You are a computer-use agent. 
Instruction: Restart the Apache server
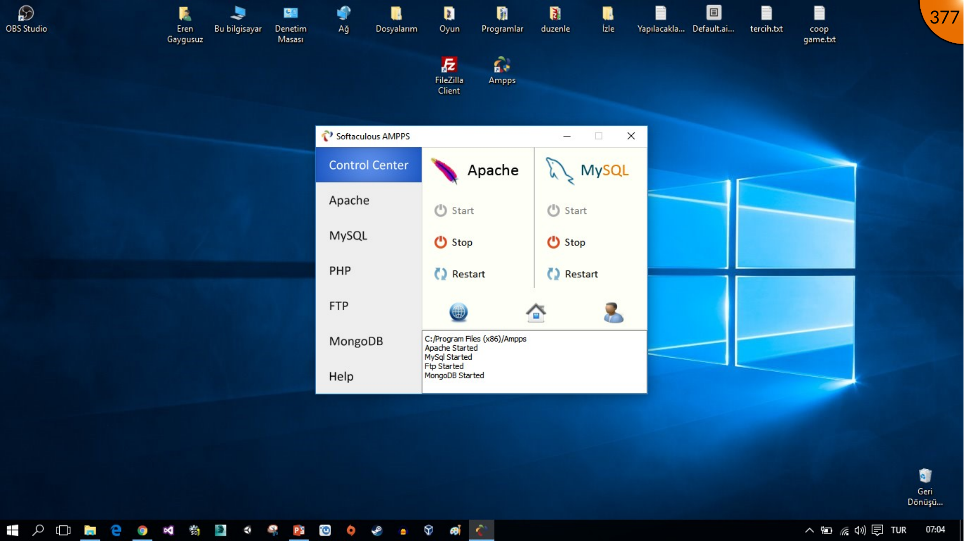point(460,274)
